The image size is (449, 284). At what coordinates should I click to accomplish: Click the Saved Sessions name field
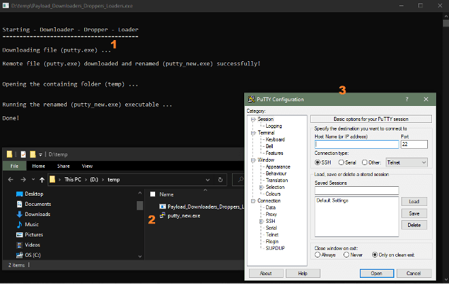coord(356,191)
